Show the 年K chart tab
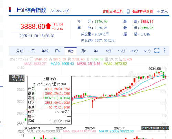172x139 pixels. [96, 51]
